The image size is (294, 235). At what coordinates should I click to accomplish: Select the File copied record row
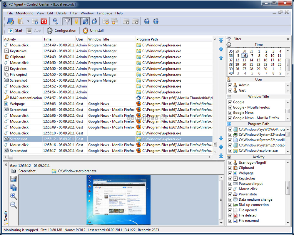[x=108, y=74]
